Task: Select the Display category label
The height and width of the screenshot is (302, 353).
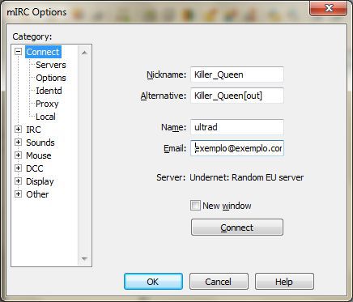Action: click(x=40, y=181)
